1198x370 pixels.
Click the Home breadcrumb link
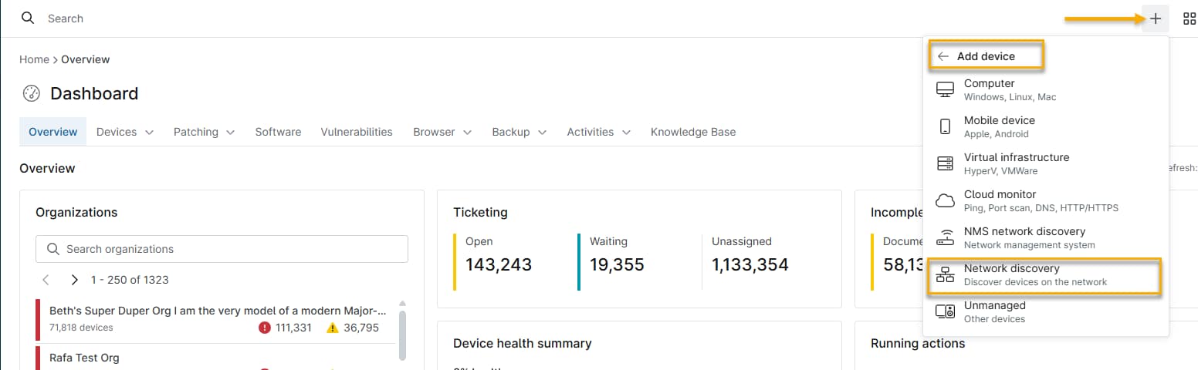pyautogui.click(x=34, y=59)
